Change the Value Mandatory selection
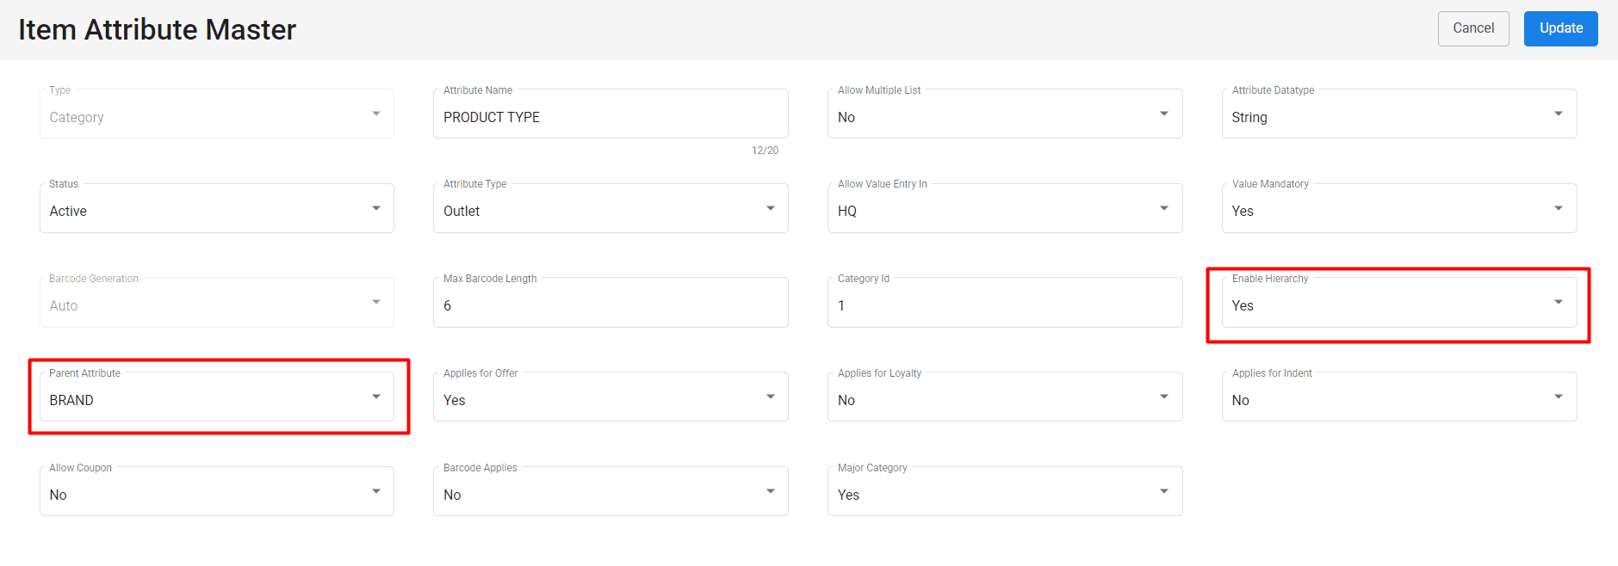The height and width of the screenshot is (566, 1618). pyautogui.click(x=1398, y=210)
